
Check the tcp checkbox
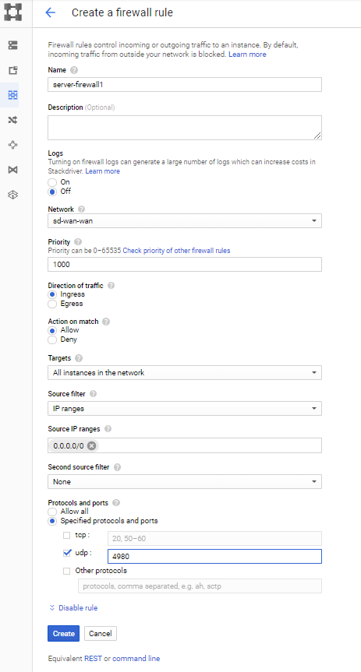click(66, 535)
